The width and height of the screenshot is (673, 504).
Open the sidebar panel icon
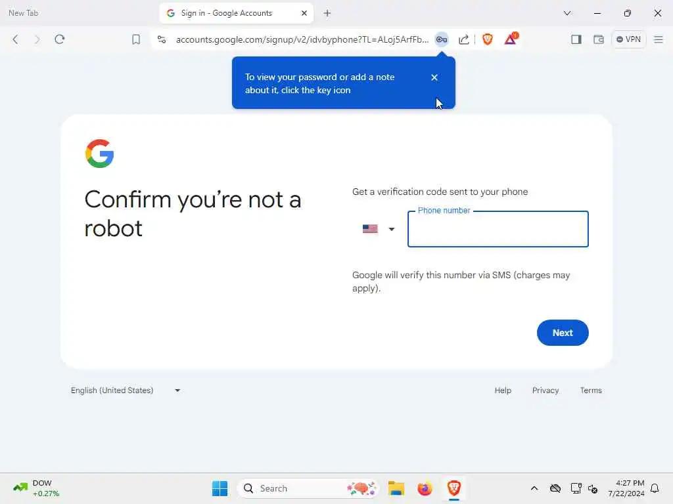click(576, 39)
